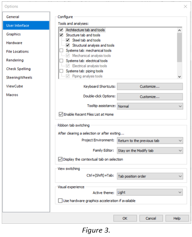This screenshot has height=237, width=192.
Task: Open the Family Editor dropdown
Action: [x=150, y=150]
